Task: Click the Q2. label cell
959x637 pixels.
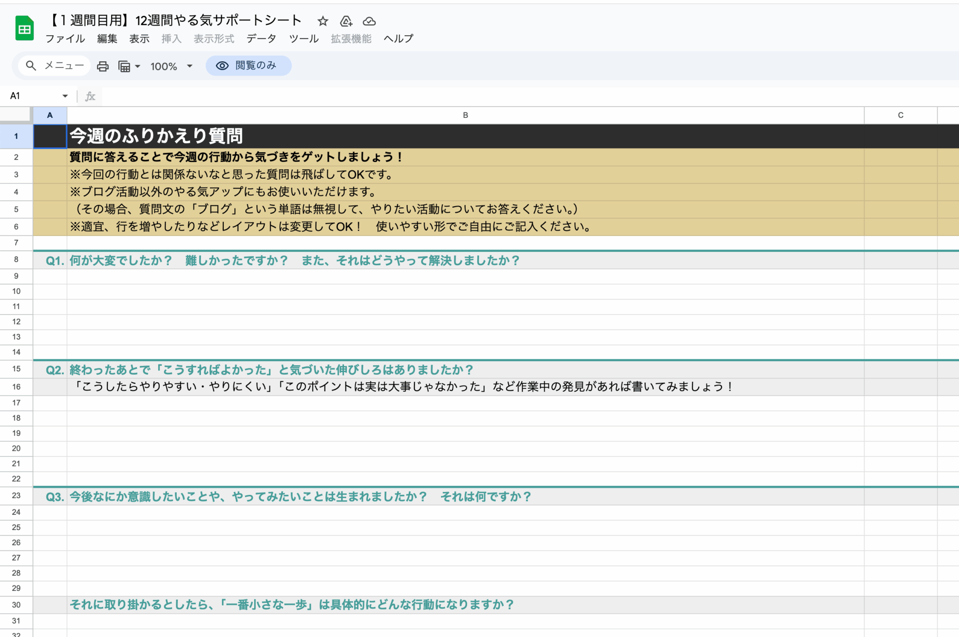Action: point(50,370)
